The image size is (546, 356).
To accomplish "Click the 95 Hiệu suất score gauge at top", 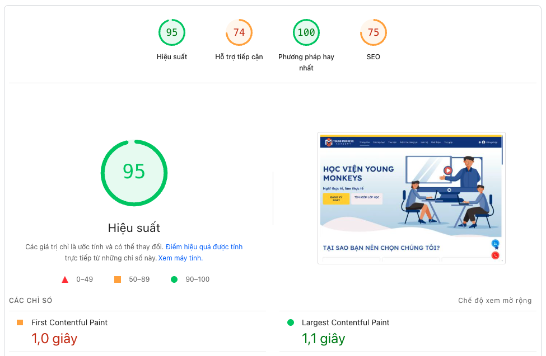I will [172, 32].
